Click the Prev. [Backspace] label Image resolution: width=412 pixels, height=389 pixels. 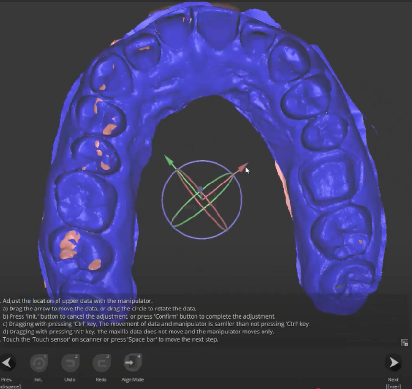pyautogui.click(x=7, y=383)
